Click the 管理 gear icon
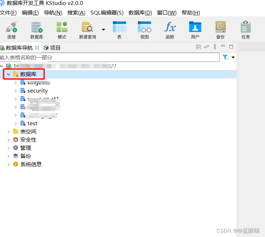Viewport: 265px width, 237px height. (16, 148)
